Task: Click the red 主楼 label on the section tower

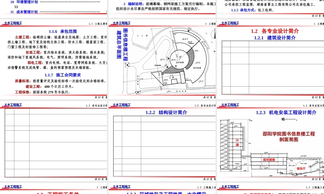Action: 237,143
